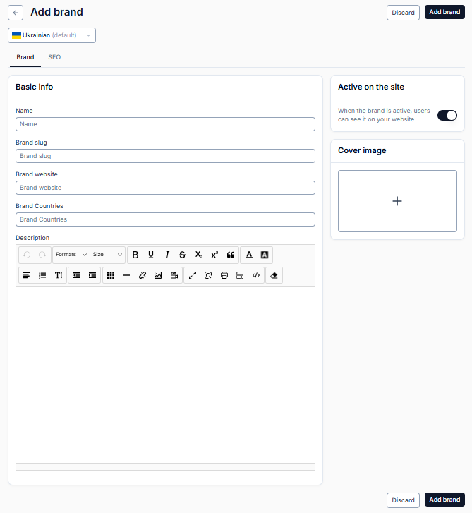Click the redo icon in editor

42,255
